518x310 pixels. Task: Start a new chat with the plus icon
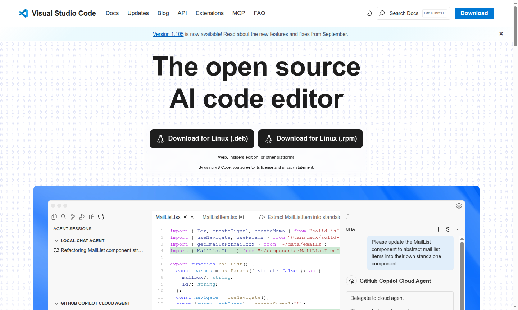(438, 229)
